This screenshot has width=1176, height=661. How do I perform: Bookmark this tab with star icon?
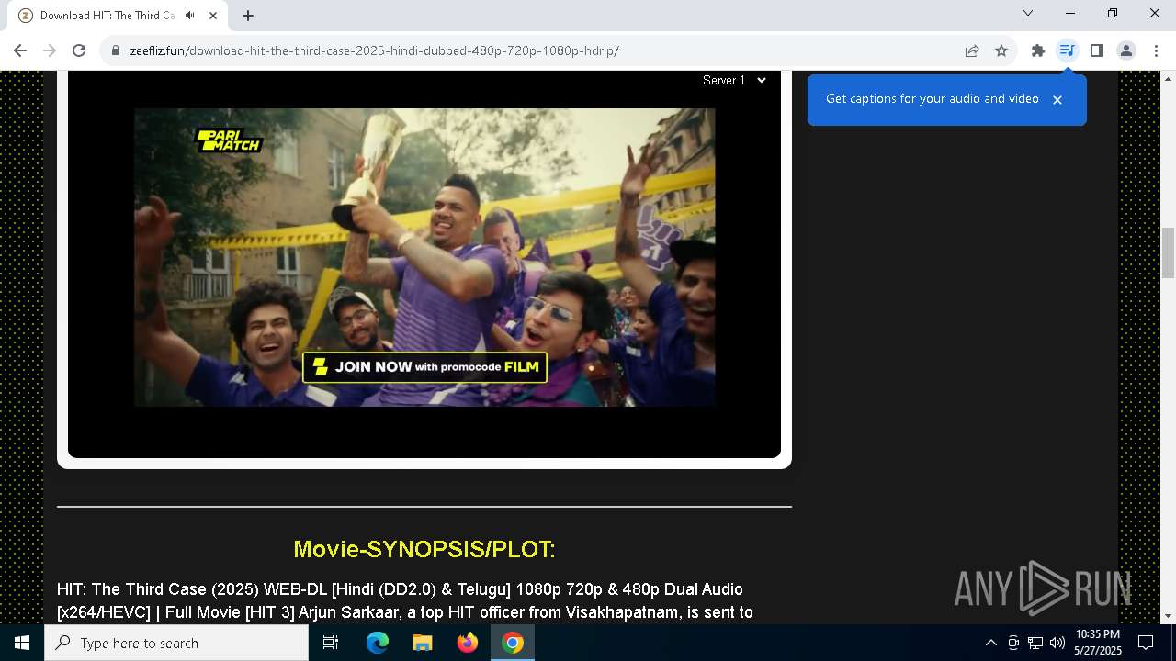(x=1001, y=50)
